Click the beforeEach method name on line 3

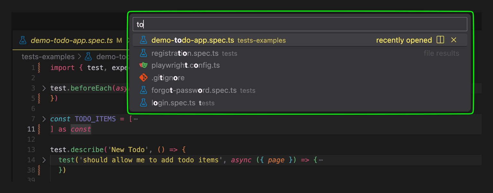(91, 88)
